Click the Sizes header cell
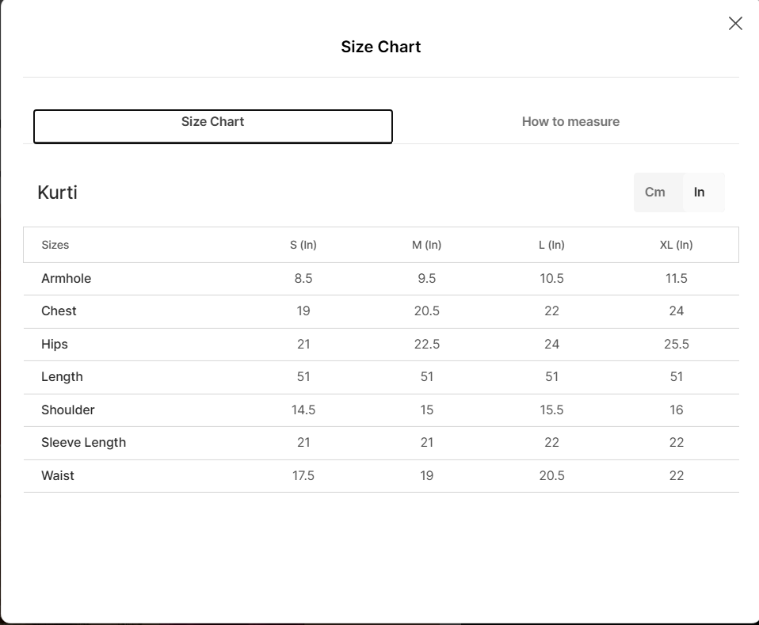The width and height of the screenshot is (759, 625). 55,245
